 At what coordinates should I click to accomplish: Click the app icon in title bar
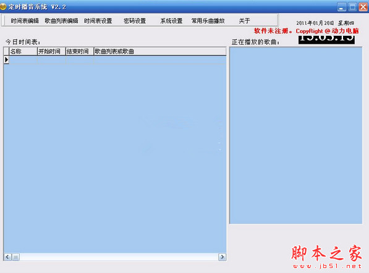point(3,7)
